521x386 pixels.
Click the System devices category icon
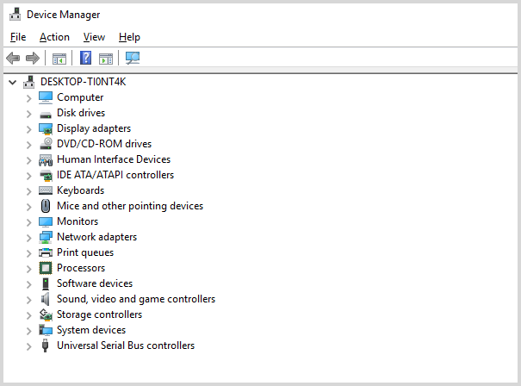tap(46, 330)
